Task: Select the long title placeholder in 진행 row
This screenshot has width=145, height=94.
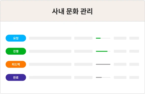Action: (x=50, y=51)
